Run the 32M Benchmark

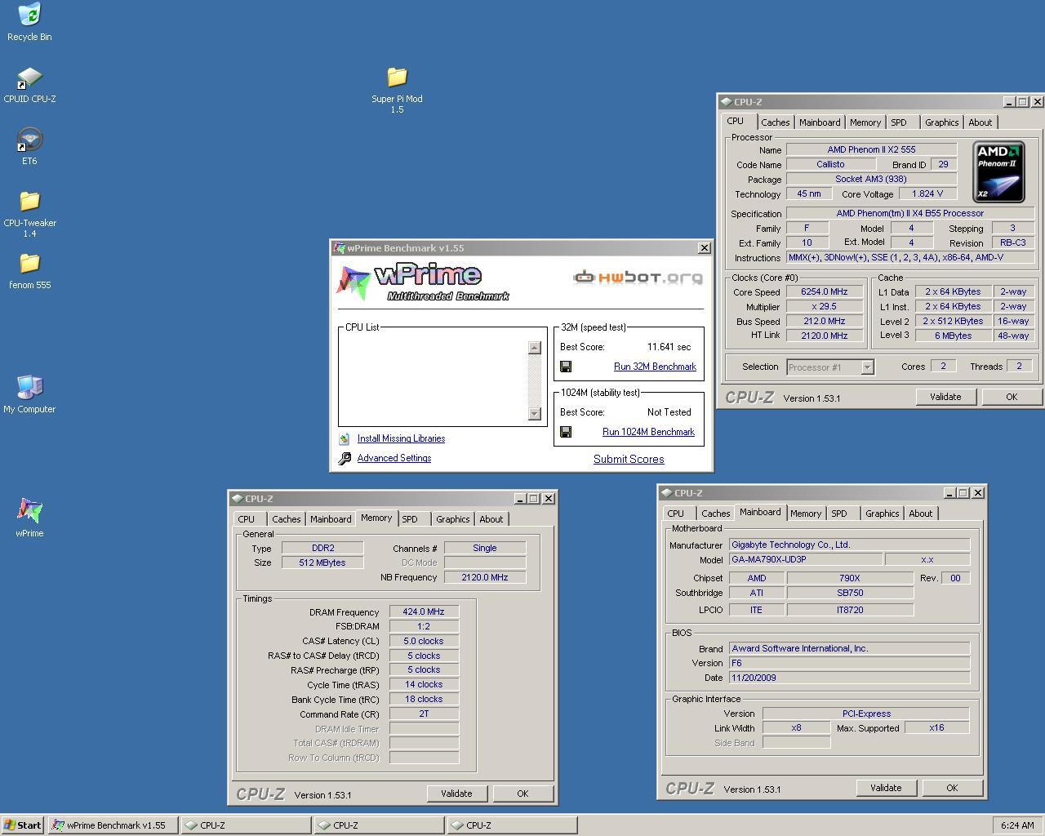coord(655,367)
